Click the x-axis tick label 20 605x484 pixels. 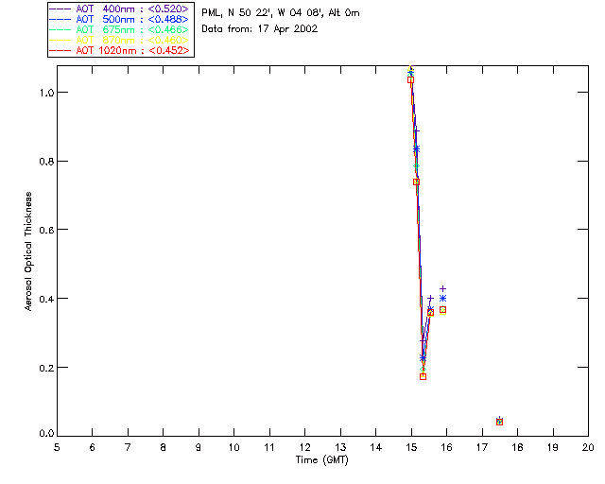pos(588,447)
